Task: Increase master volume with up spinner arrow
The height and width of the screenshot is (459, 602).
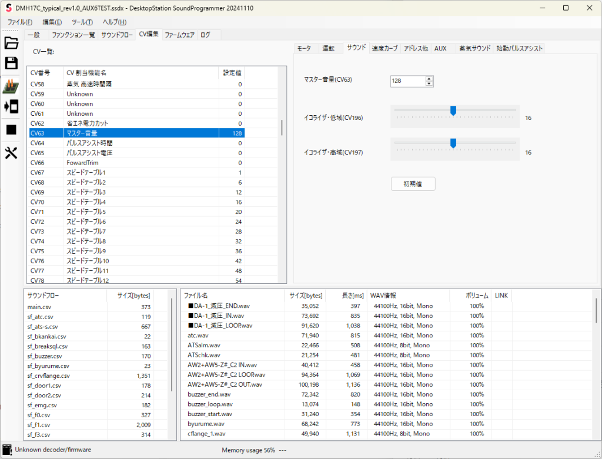Action: click(429, 79)
